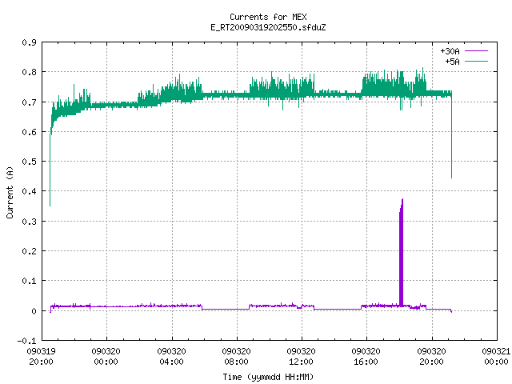Click the y-axis tick value 0.7
The image size is (512, 384).
coord(29,102)
